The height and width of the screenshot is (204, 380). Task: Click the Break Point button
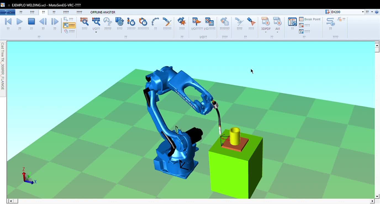(x=310, y=19)
